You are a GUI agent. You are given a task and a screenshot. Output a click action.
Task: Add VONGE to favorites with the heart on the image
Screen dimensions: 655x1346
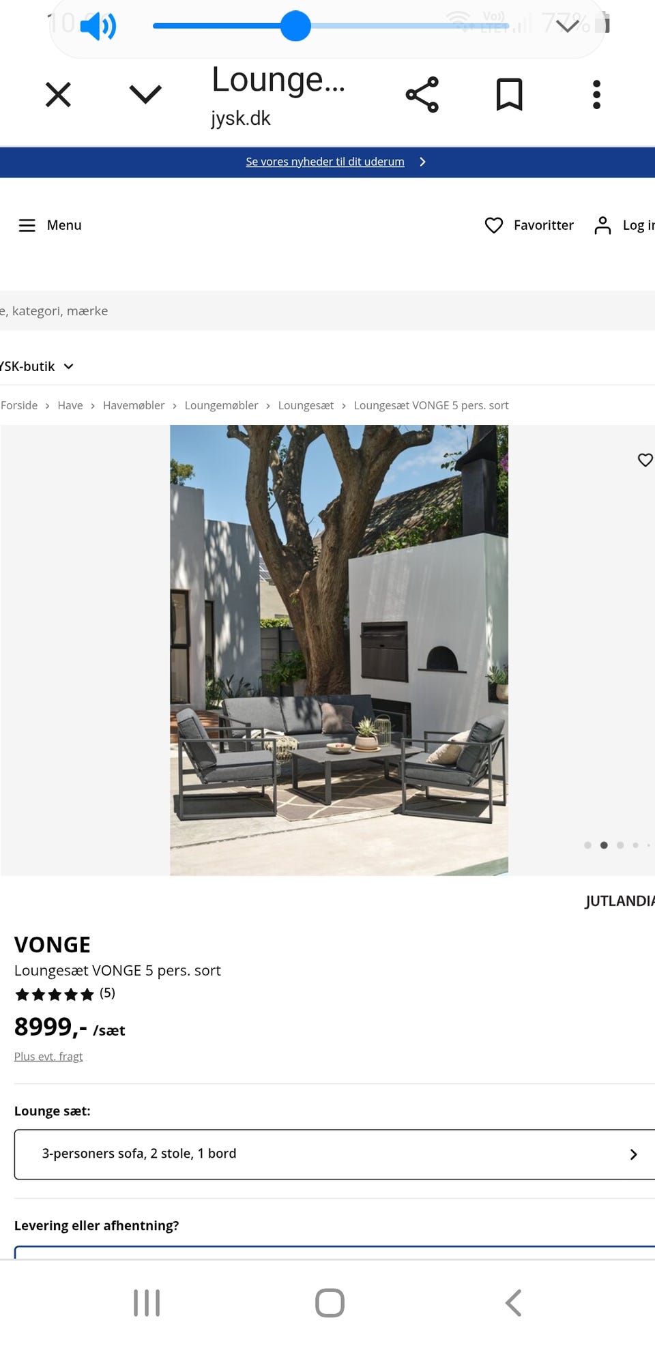[x=645, y=460]
